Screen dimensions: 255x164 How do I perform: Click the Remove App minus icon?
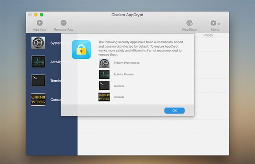click(63, 23)
